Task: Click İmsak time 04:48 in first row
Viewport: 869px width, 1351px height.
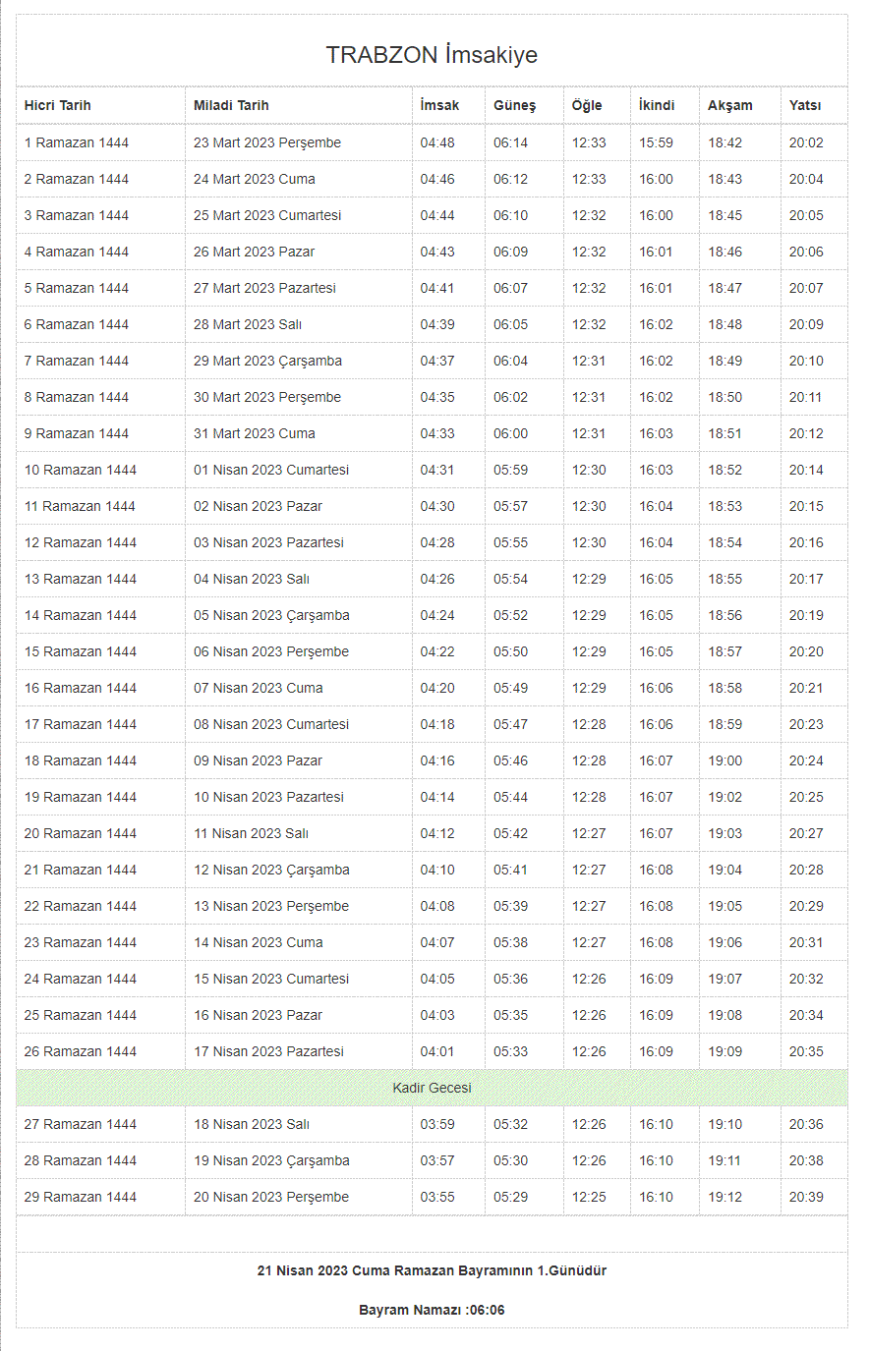Action: point(437,142)
